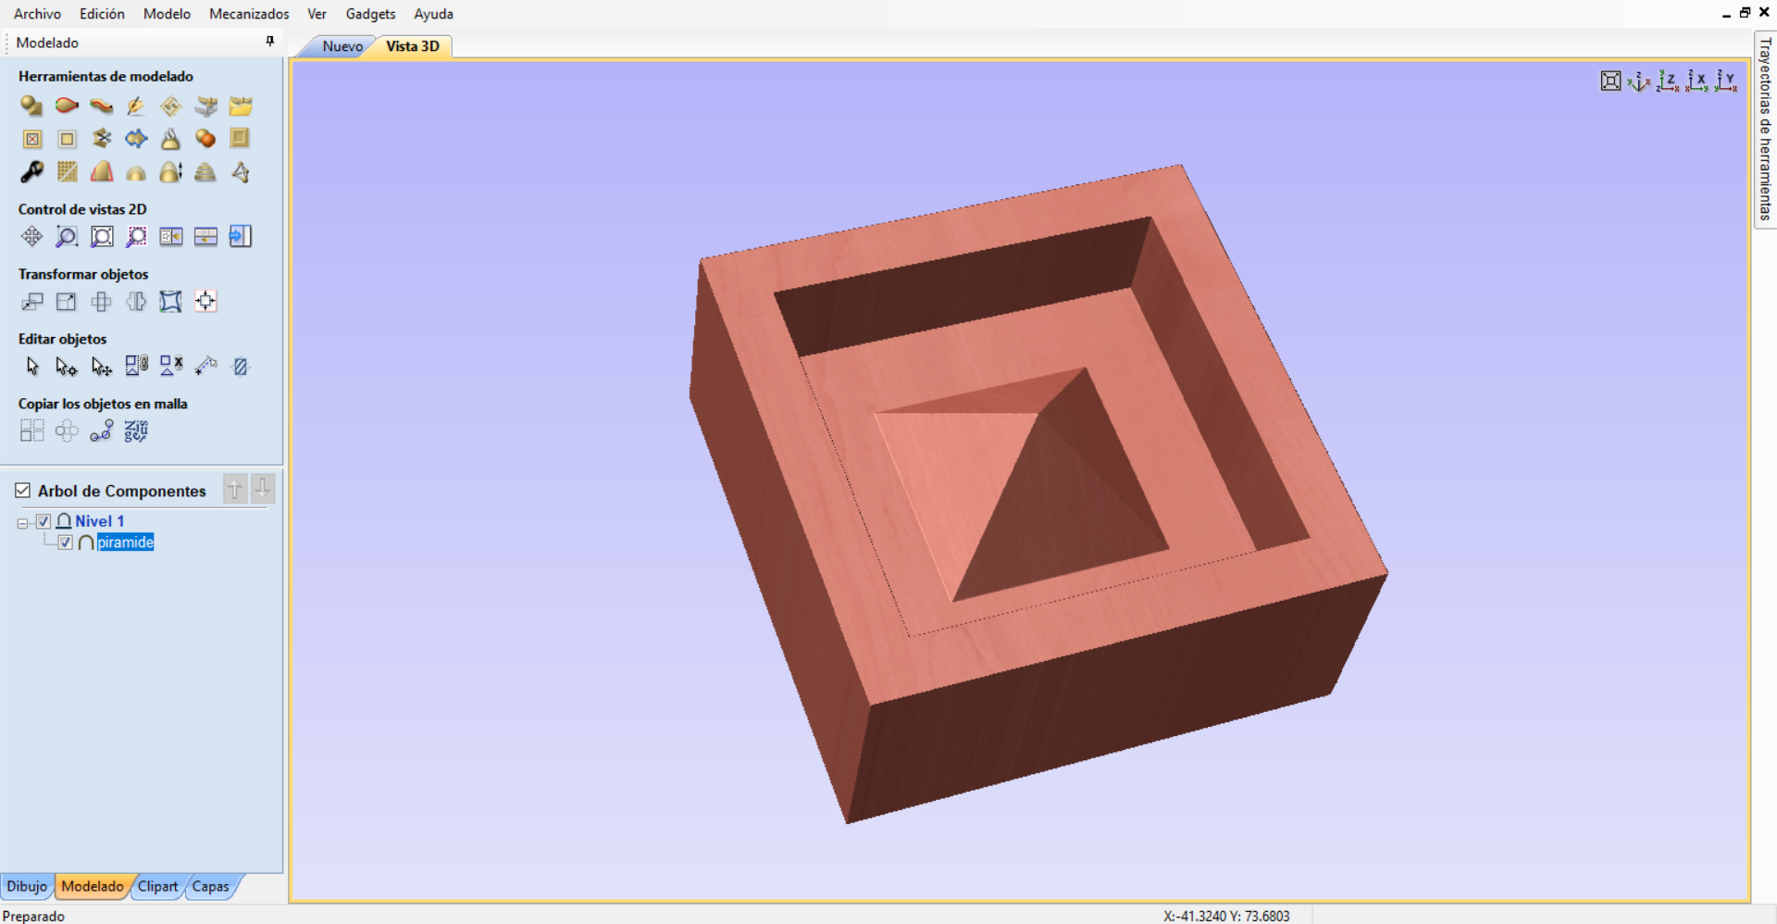Choose the arrow Selection tool
This screenshot has width=1777, height=924.
pyautogui.click(x=31, y=367)
